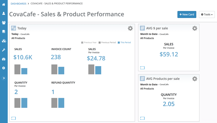Open gear settings on AVG Products per sale card

click(x=194, y=79)
